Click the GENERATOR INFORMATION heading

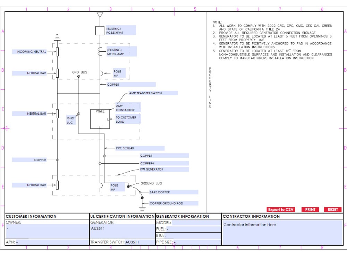(x=183, y=216)
